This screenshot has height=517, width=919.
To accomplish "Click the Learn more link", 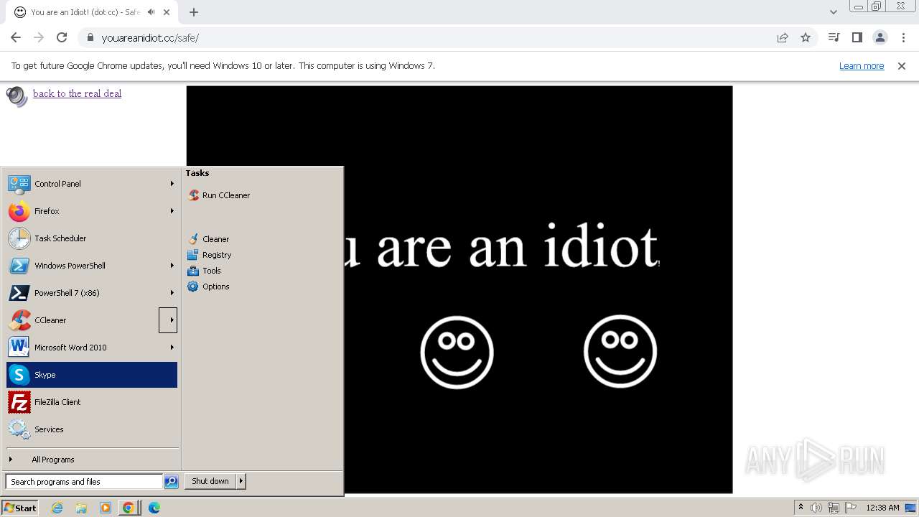I will point(862,65).
